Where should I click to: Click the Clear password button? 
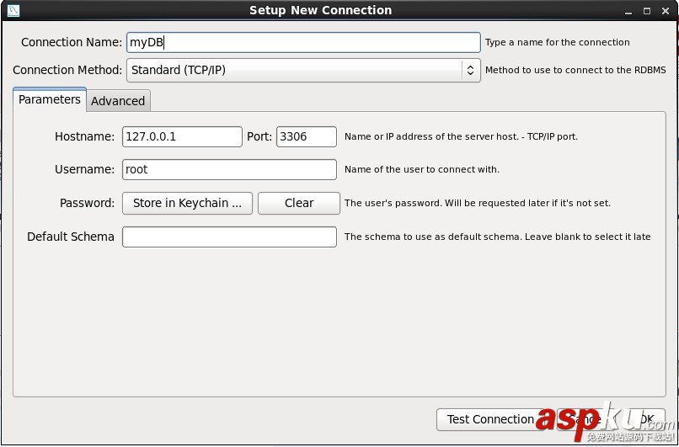[x=299, y=204]
